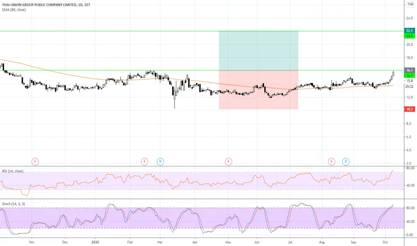This screenshot has width=417, height=246.
Task: Click the Jul label on time axis
Action: click(x=290, y=242)
